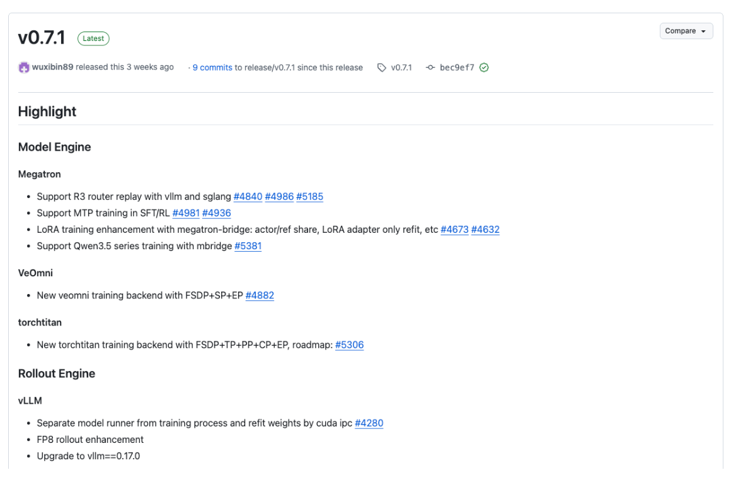The width and height of the screenshot is (731, 482).
Task: Open the v0.7.1 tag link
Action: click(401, 68)
